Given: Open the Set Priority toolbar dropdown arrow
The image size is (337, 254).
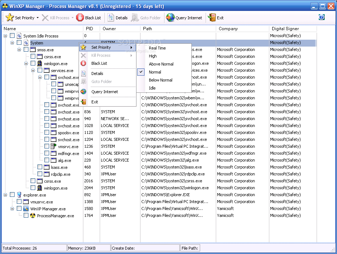Looking at the screenshot, I should coord(37,18).
